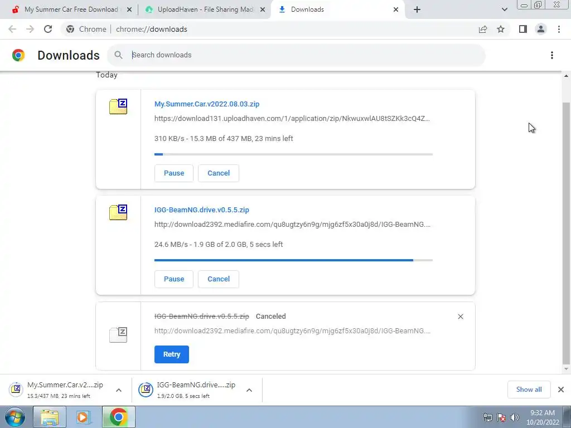The width and height of the screenshot is (571, 428).
Task: Click the Show desktop strip
Action: click(x=567, y=417)
